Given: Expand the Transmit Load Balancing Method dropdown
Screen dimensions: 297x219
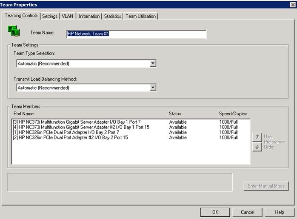Looking at the screenshot, I should pyautogui.click(x=153, y=88).
